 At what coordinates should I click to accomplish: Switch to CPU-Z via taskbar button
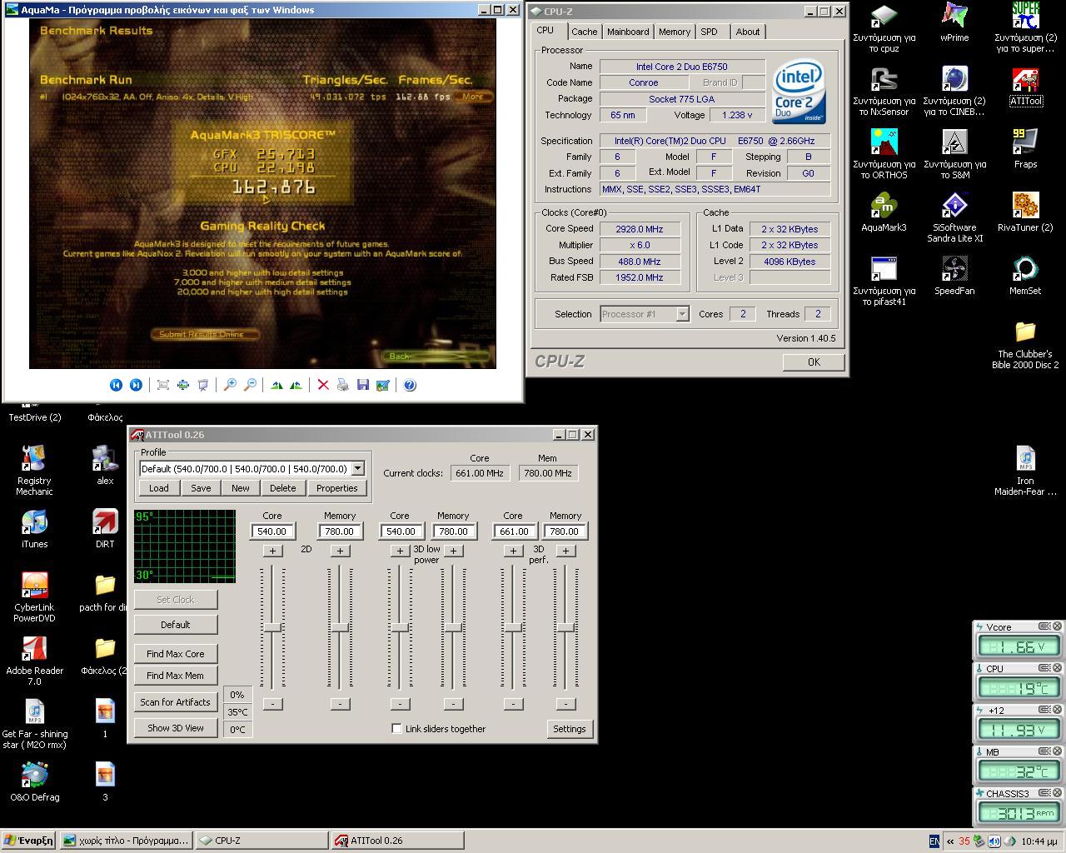click(262, 841)
